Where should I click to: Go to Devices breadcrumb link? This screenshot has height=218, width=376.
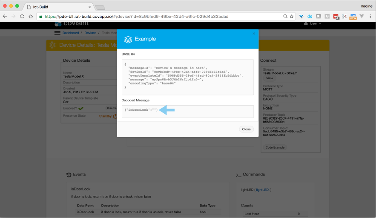click(90, 33)
